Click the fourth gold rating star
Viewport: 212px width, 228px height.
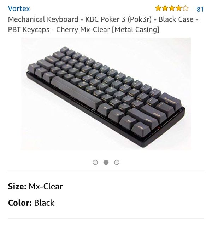click(178, 8)
